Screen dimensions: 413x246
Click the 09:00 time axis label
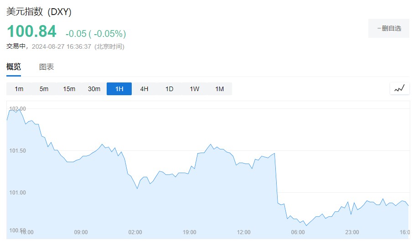click(81, 232)
